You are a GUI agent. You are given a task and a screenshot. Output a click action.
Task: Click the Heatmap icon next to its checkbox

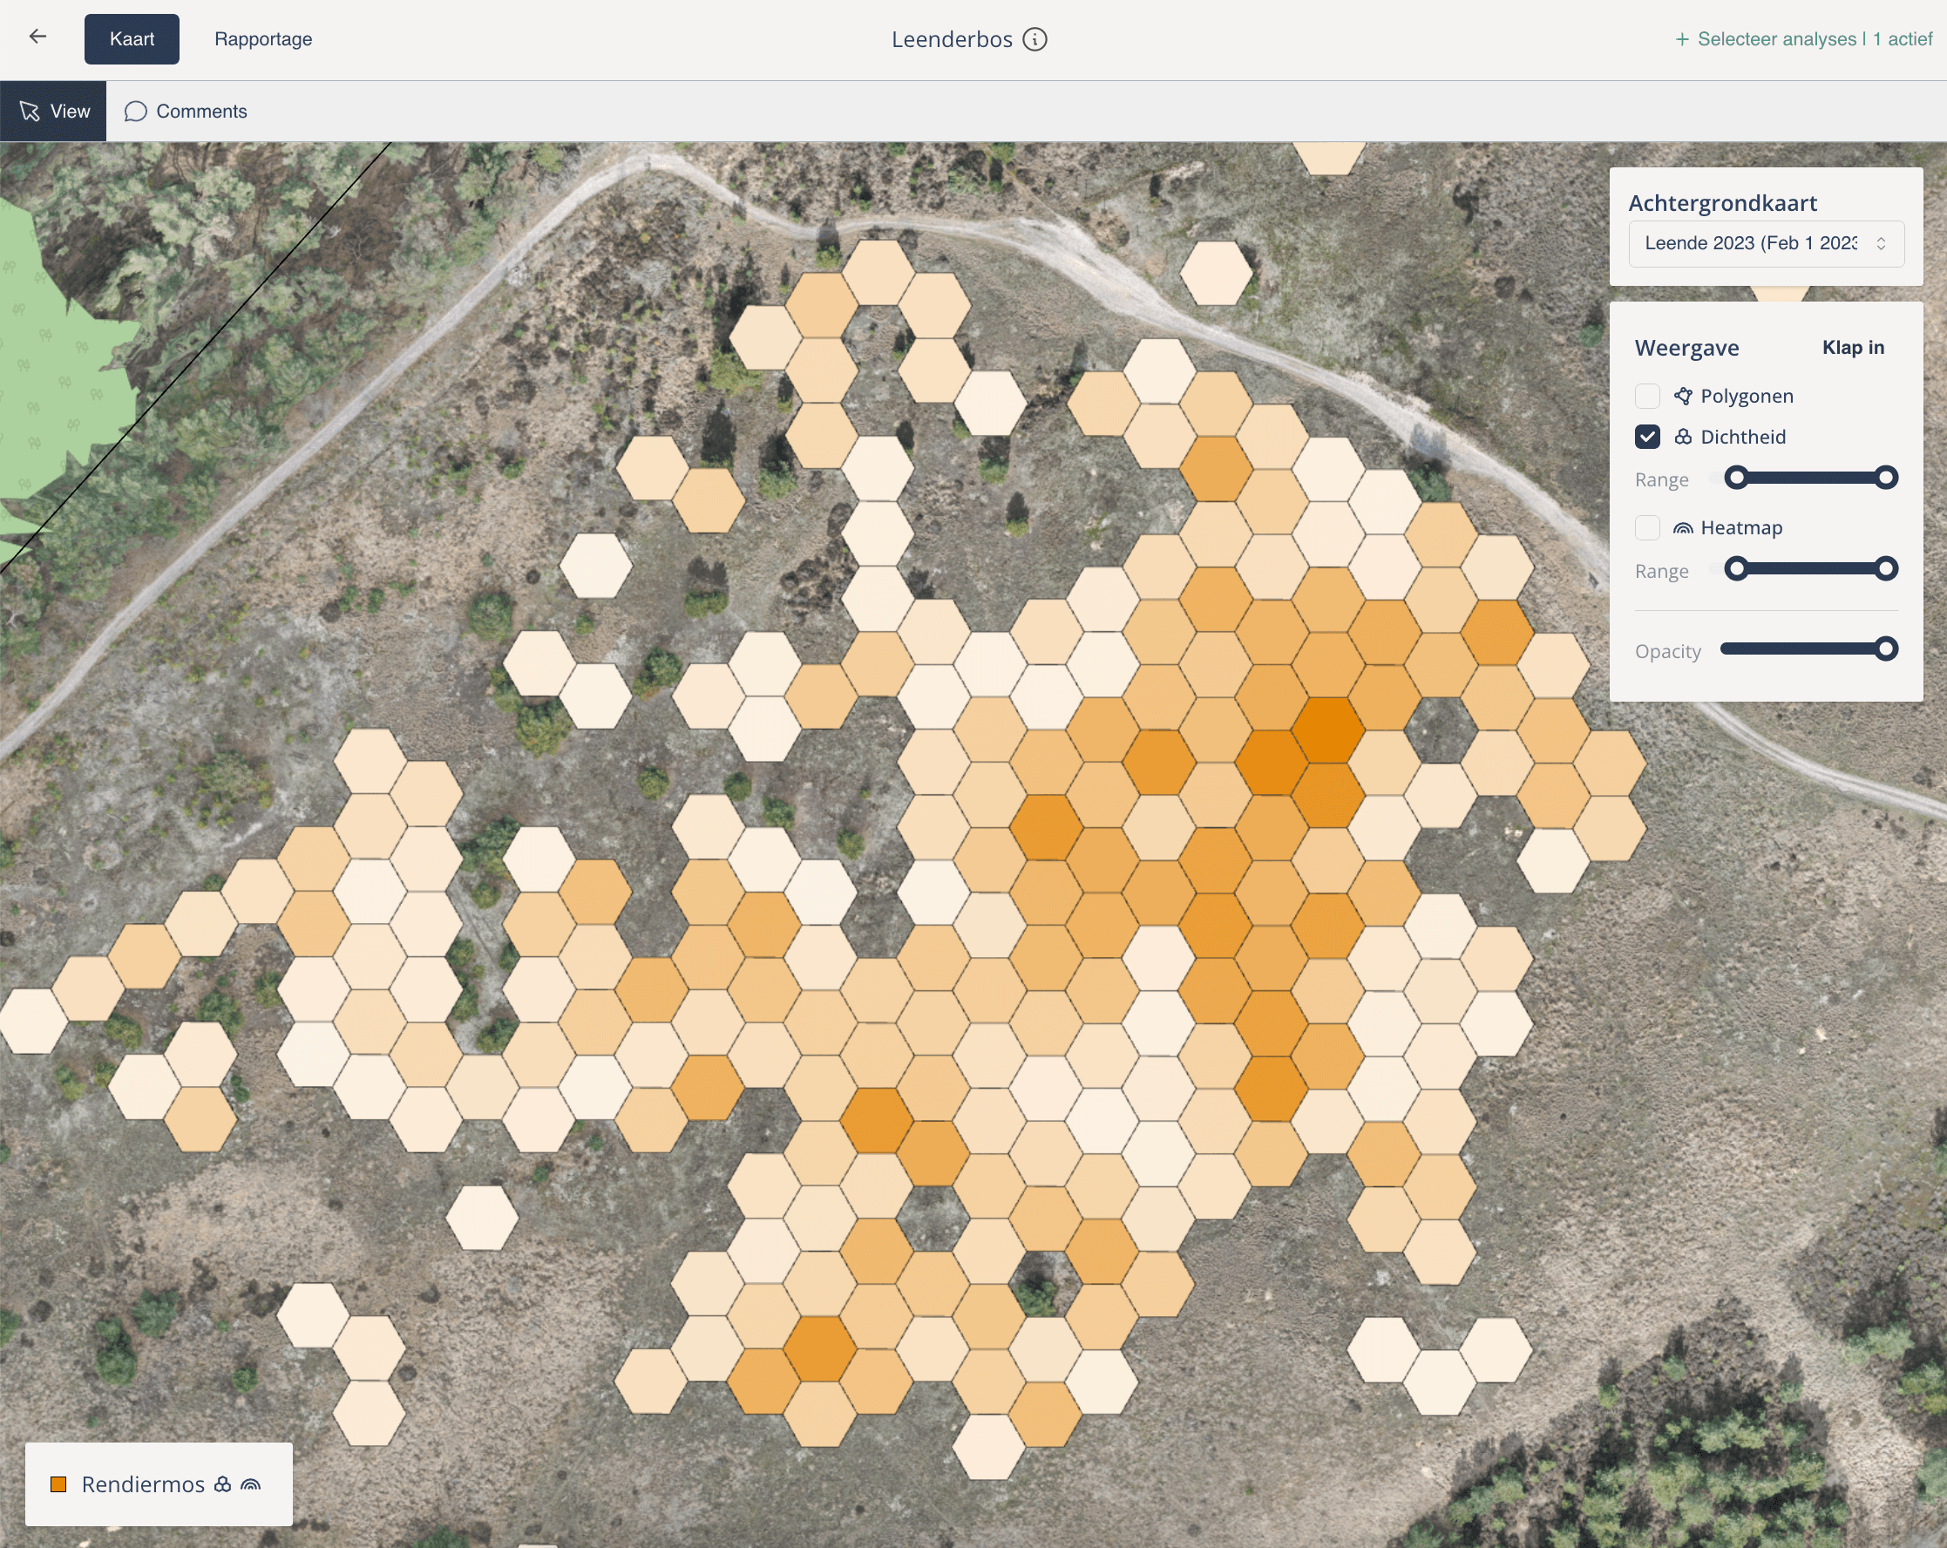(1684, 528)
